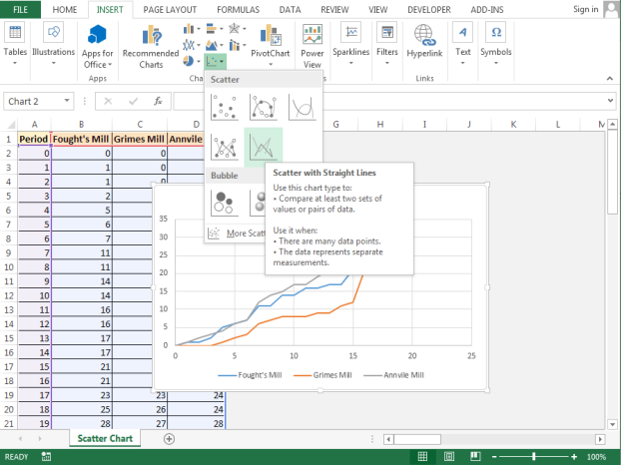
Task: Switch to Normal view
Action: (x=422, y=456)
